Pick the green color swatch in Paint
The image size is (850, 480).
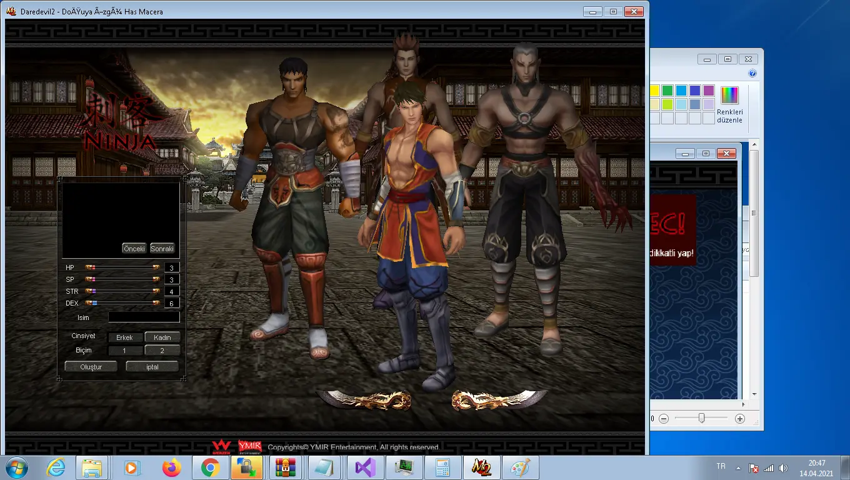pos(667,91)
